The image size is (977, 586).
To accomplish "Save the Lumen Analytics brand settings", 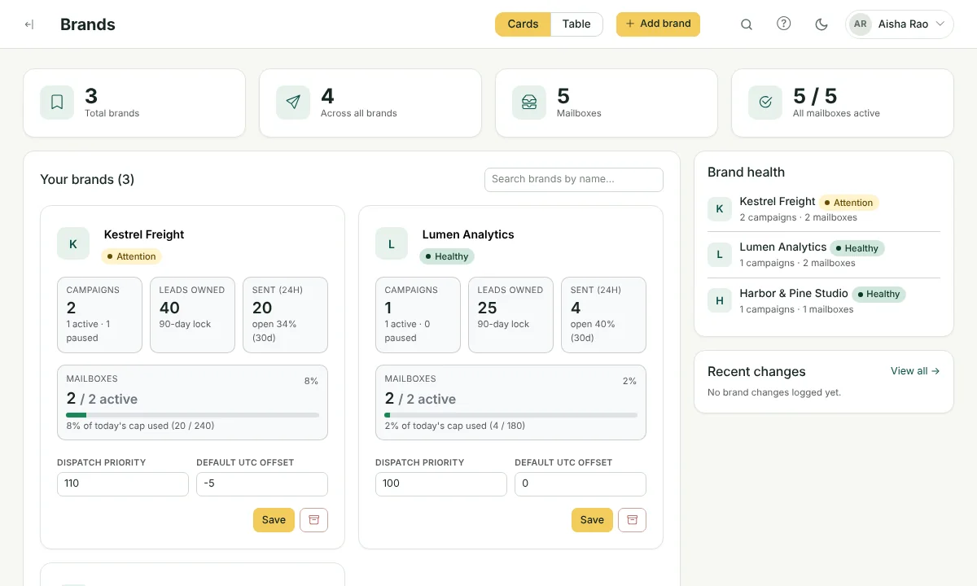I will pos(592,520).
